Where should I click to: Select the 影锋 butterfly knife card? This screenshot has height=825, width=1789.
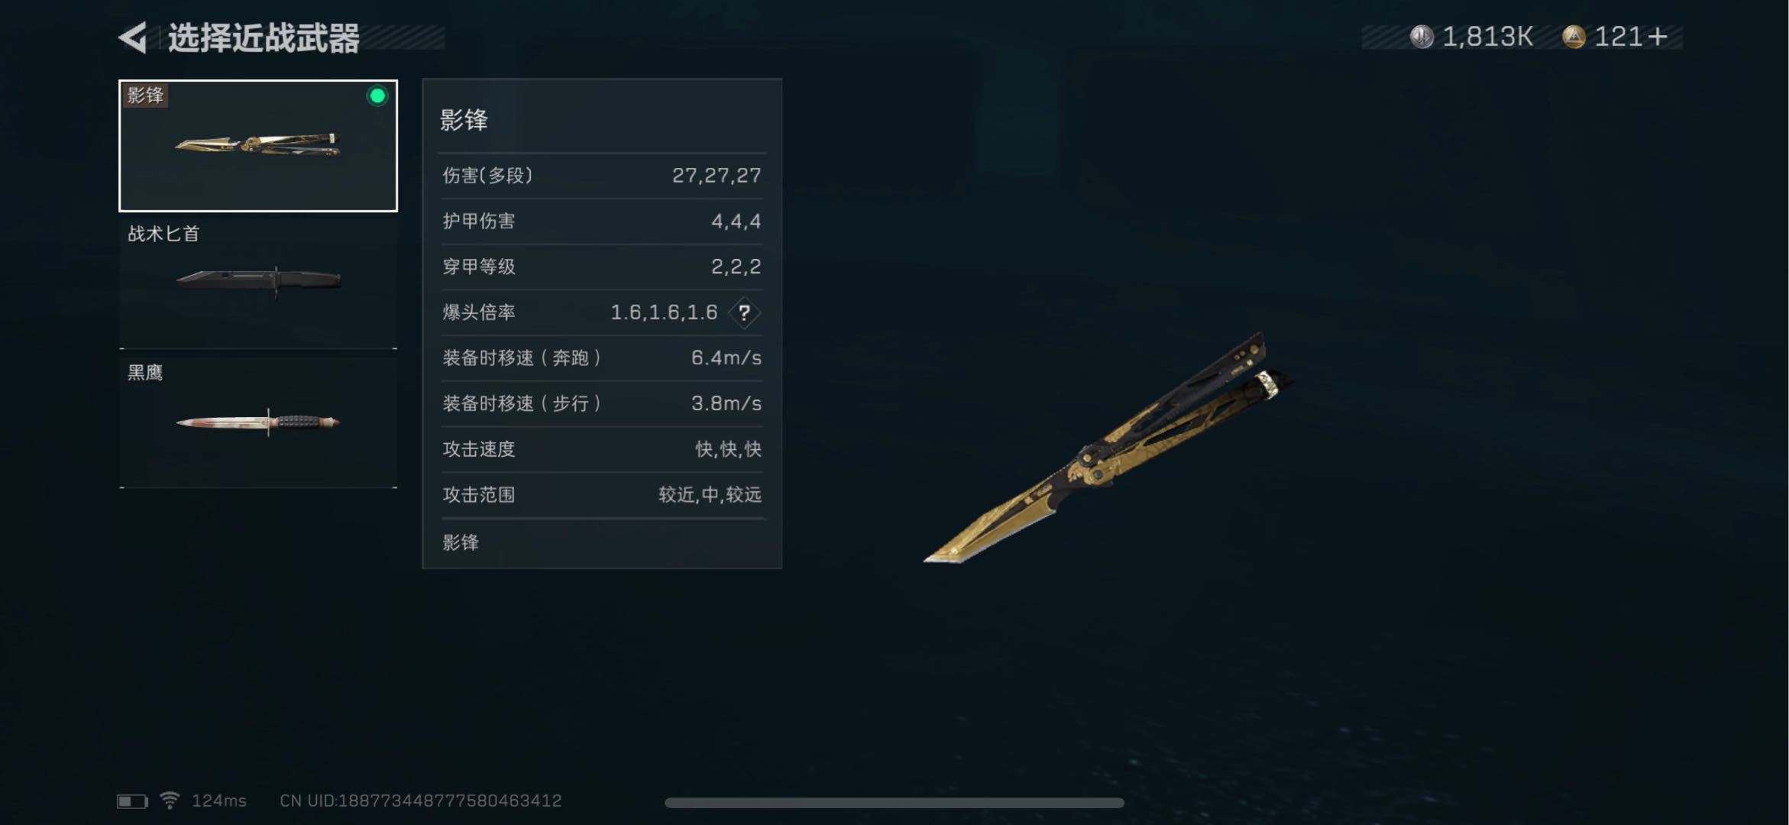point(258,145)
